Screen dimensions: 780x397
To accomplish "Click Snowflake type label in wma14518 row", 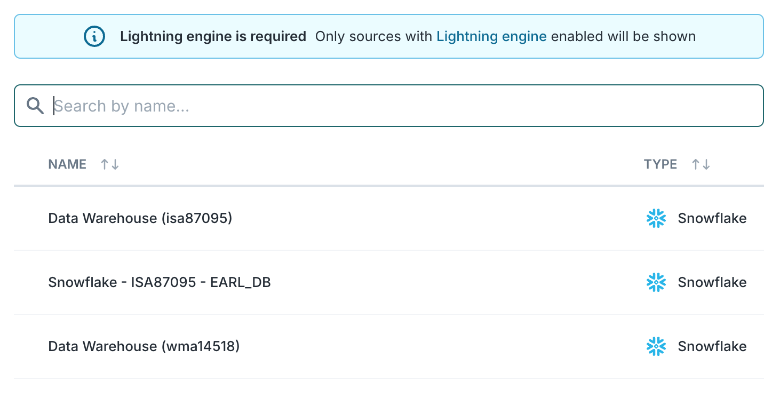I will tap(712, 346).
